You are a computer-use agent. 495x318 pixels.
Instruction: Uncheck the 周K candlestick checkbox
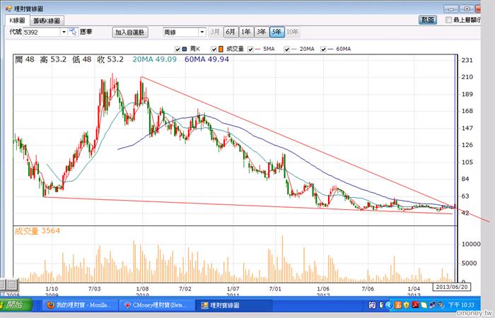(177, 49)
